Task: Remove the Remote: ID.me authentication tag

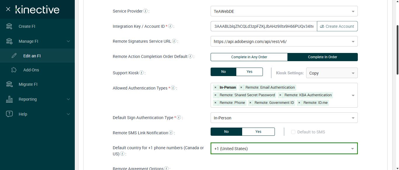Action: pyautogui.click(x=299, y=103)
